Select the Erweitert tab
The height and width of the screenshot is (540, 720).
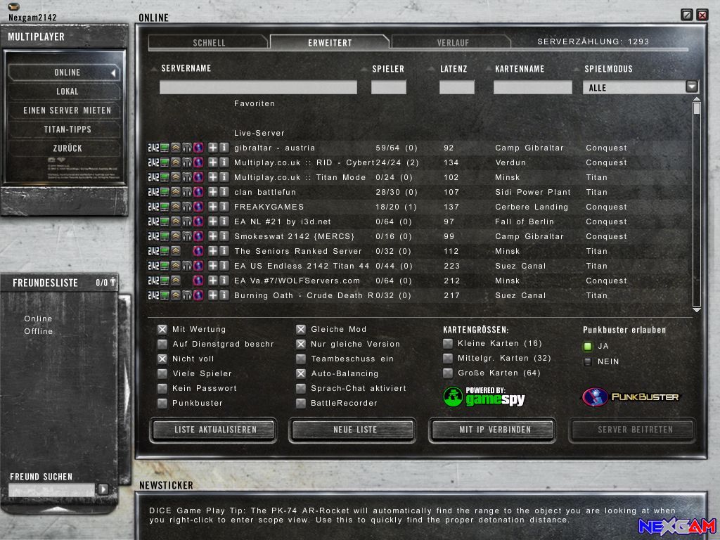pos(330,42)
